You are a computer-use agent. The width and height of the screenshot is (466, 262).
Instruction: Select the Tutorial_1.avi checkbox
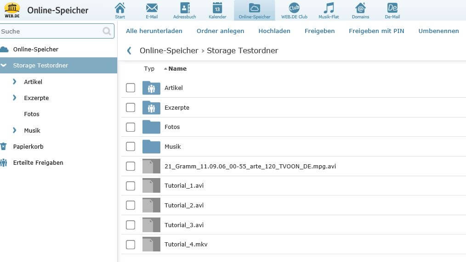(x=131, y=186)
